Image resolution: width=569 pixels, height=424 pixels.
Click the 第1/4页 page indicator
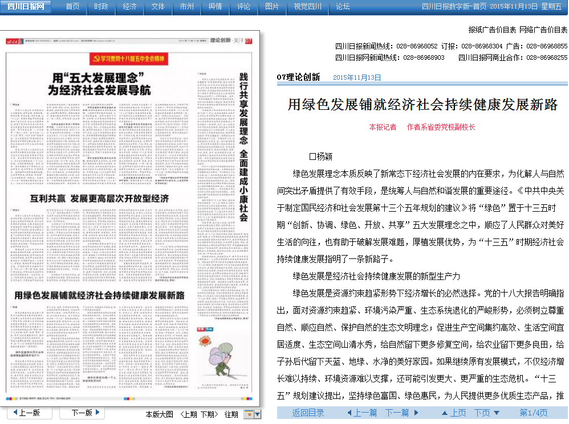coord(534,413)
